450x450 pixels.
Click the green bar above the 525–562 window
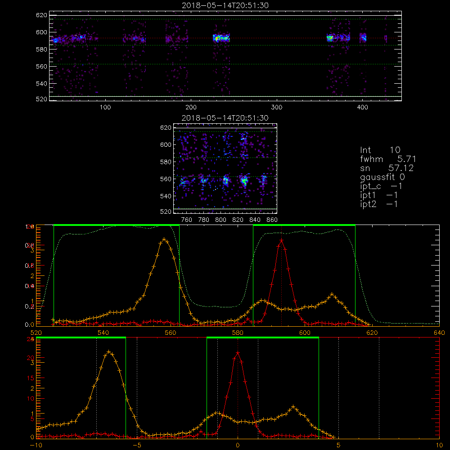tap(117, 225)
